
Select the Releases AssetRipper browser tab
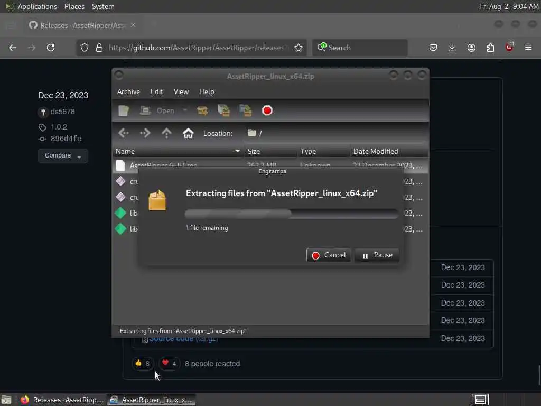pyautogui.click(x=83, y=25)
